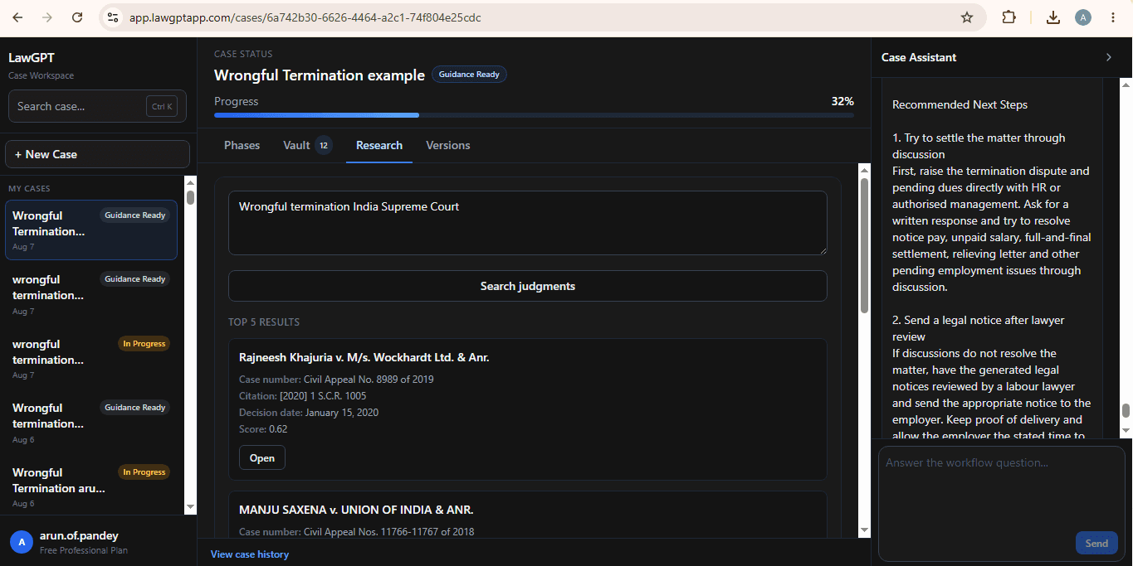Click decision date January 15, 2020
Viewport: 1133px width, 566px height.
[x=342, y=413]
